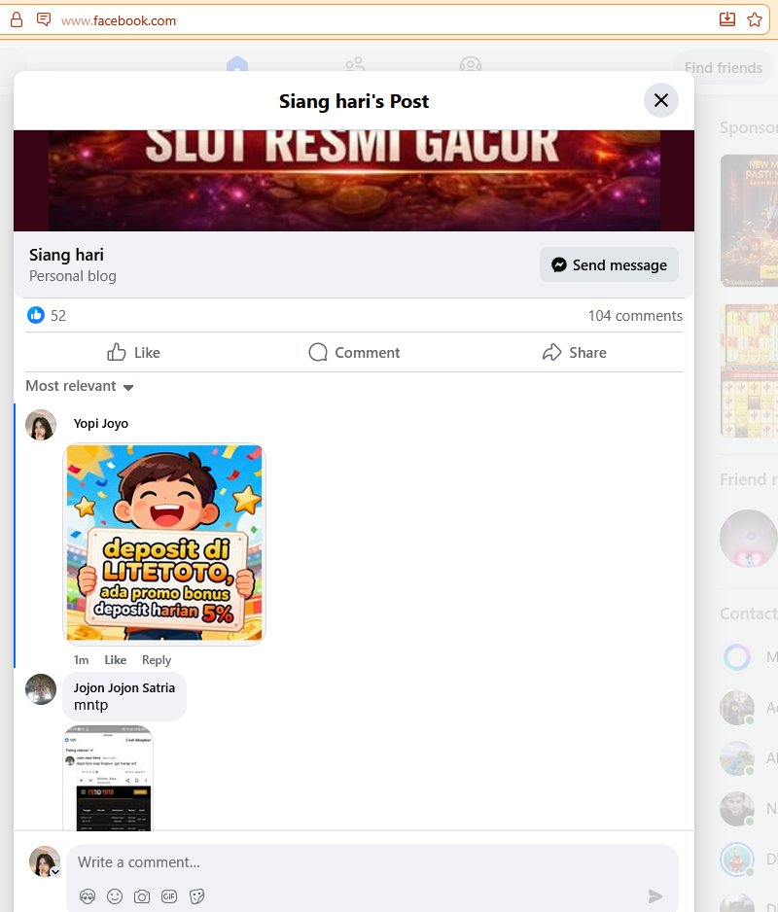Click the Comment button under the post
Image resolution: width=778 pixels, height=912 pixels.
[354, 353]
